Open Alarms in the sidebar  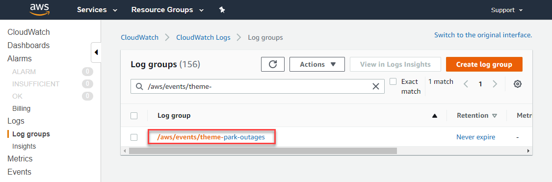pyautogui.click(x=19, y=59)
